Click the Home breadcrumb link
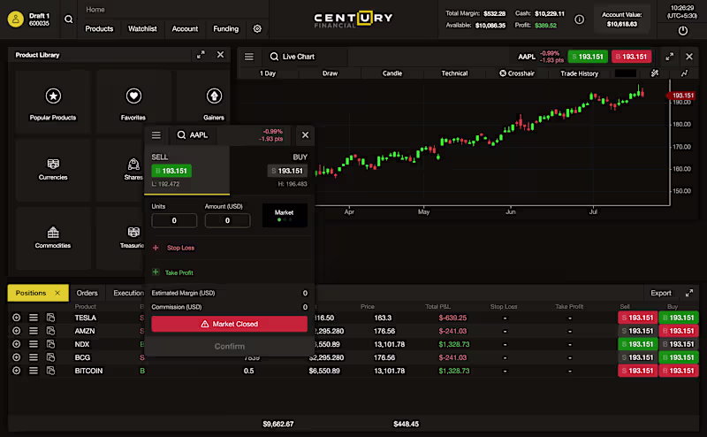 (x=95, y=10)
